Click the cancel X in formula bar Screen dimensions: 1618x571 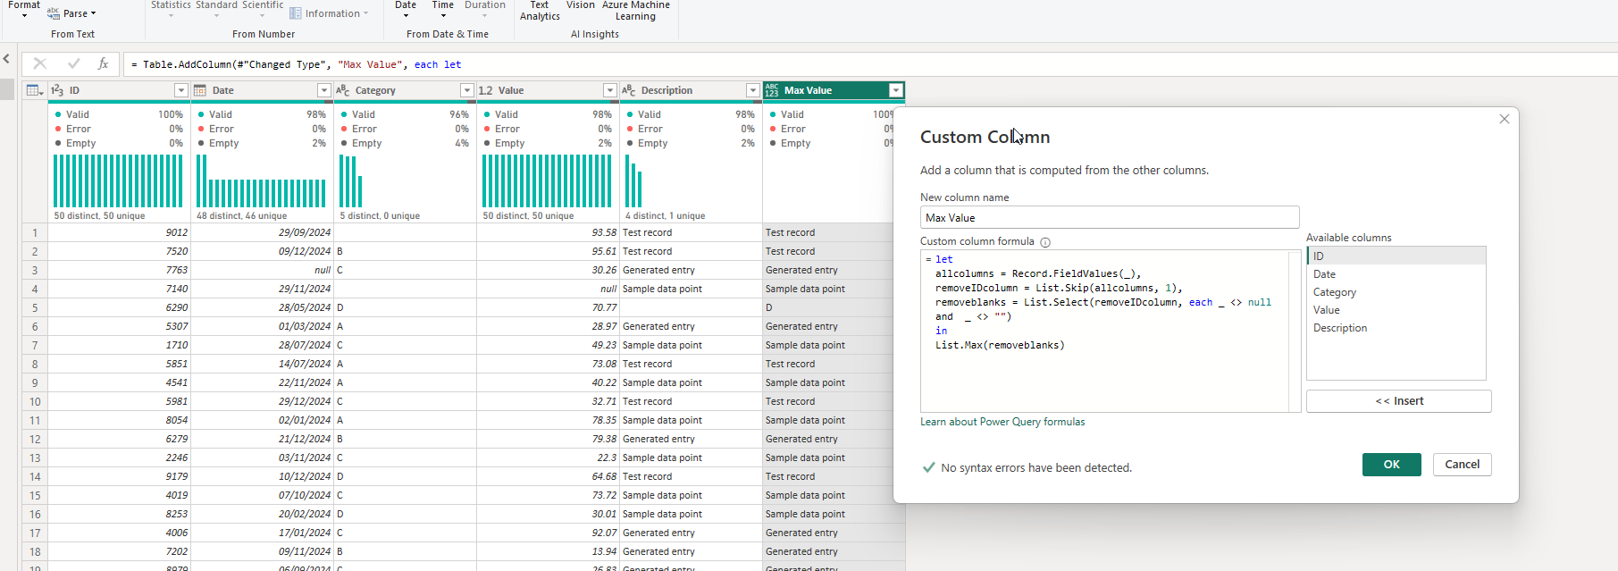39,63
